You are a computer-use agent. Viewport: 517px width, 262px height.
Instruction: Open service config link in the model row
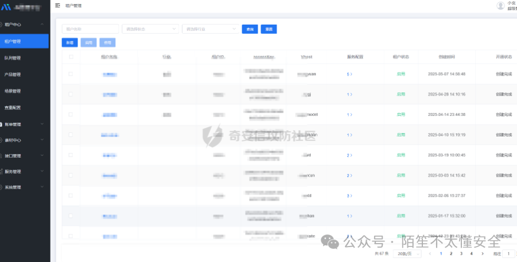(x=349, y=115)
